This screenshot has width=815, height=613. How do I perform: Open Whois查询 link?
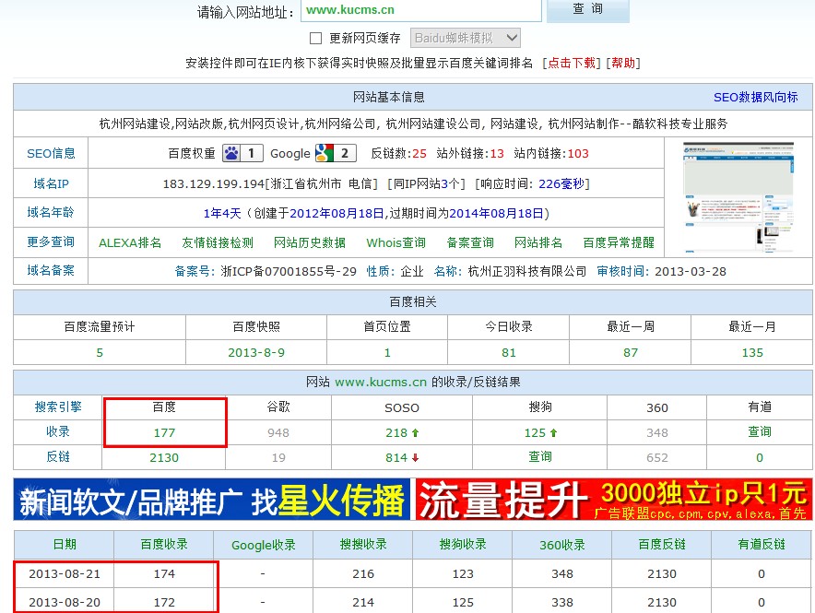pos(396,242)
